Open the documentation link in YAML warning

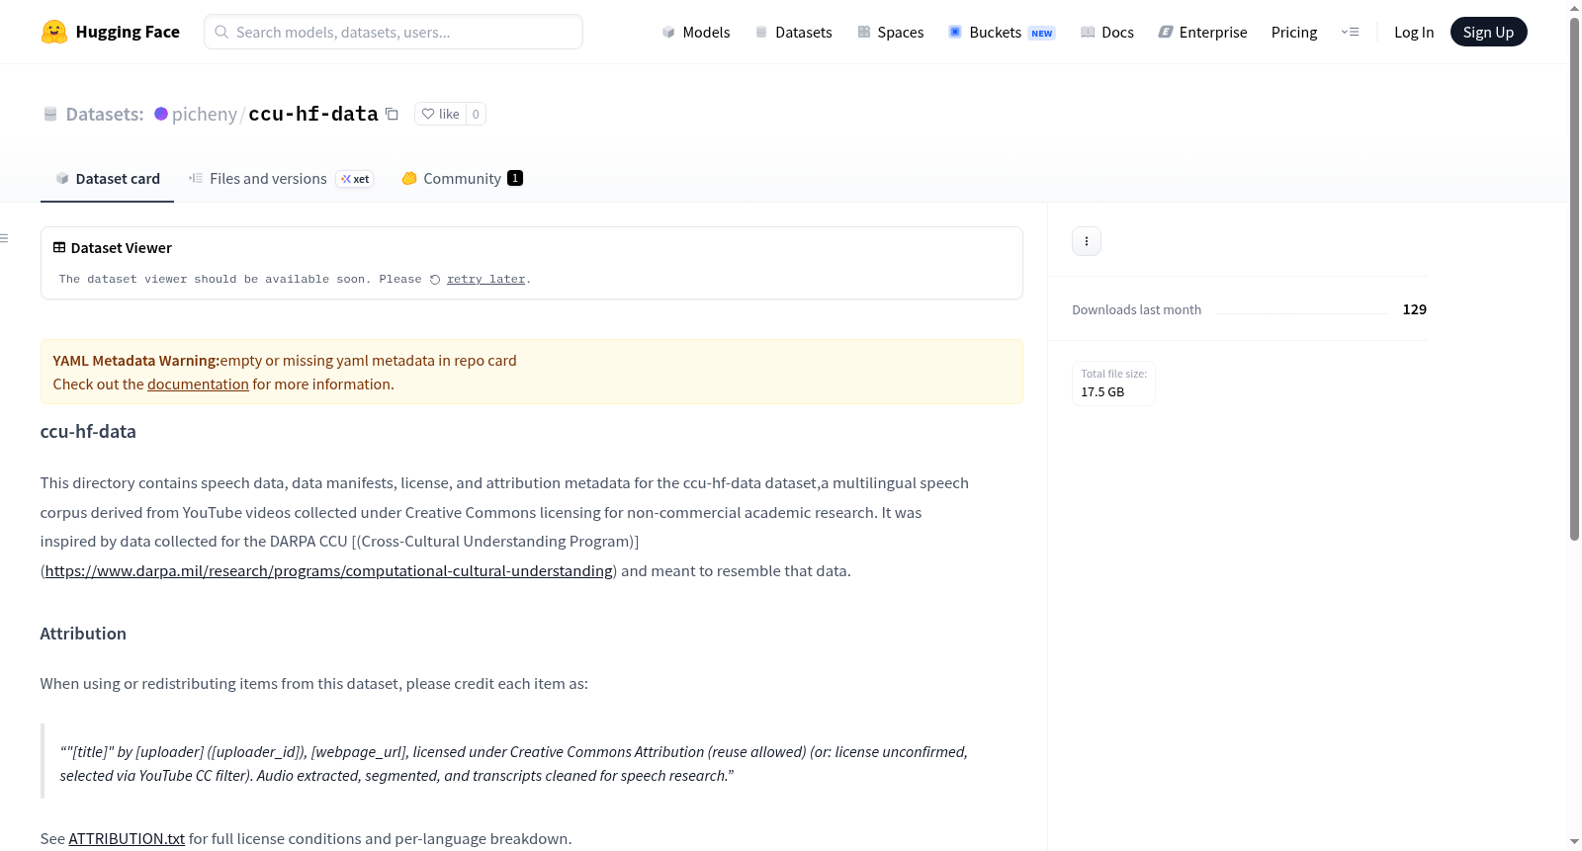[x=198, y=384]
